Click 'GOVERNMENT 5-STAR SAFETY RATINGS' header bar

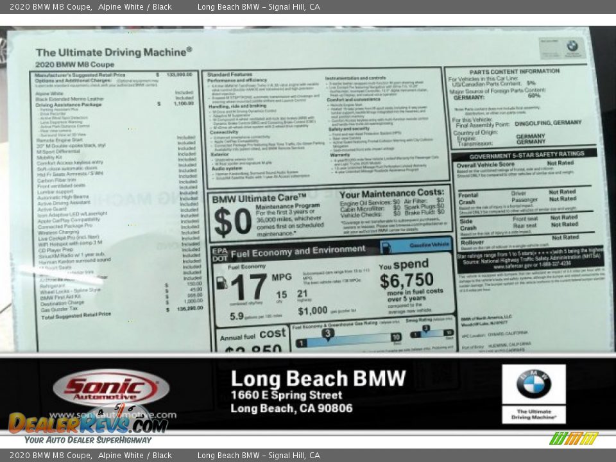(x=524, y=155)
